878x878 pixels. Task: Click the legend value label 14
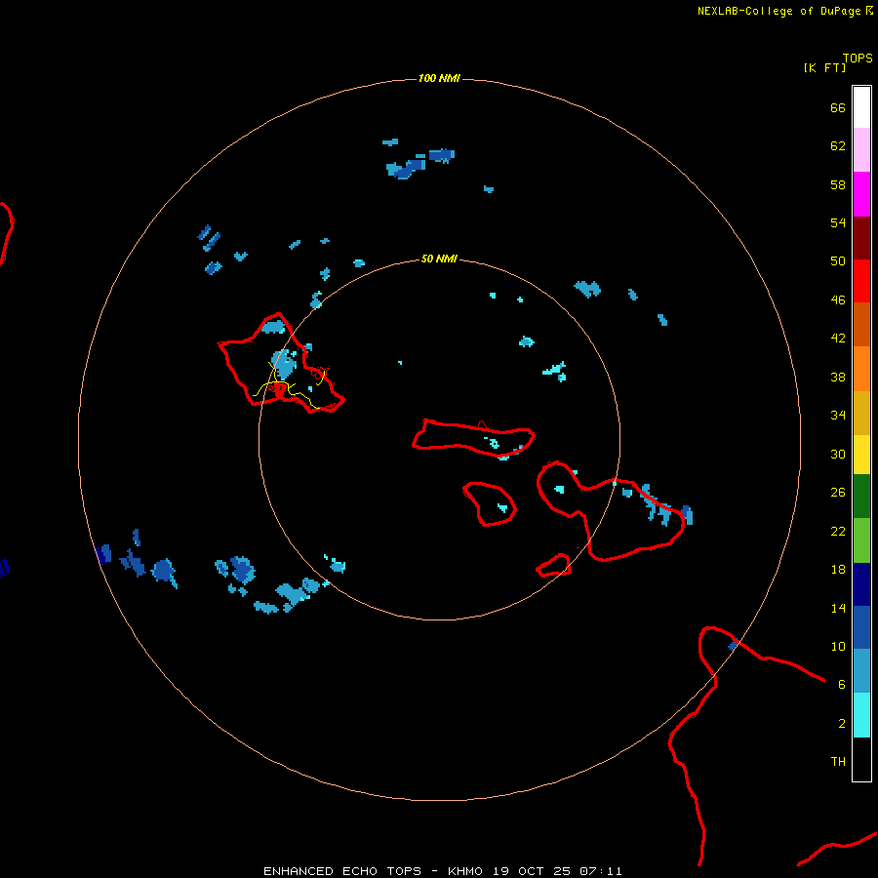838,608
